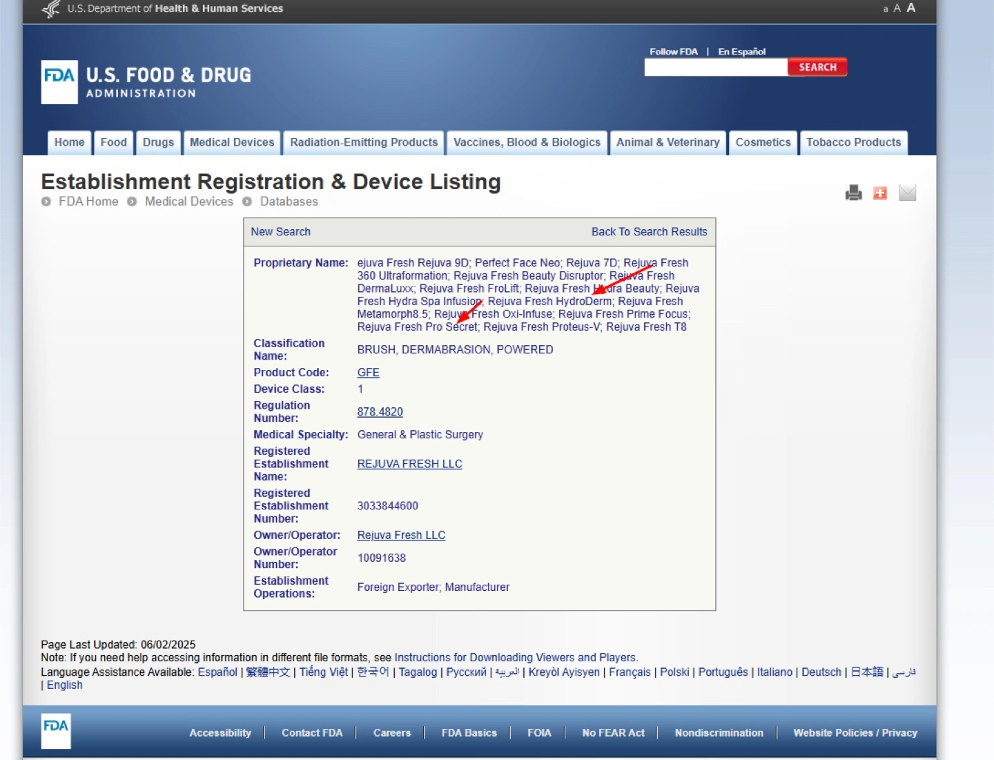The height and width of the screenshot is (760, 994).
Task: Open Careers footer link
Action: 392,733
